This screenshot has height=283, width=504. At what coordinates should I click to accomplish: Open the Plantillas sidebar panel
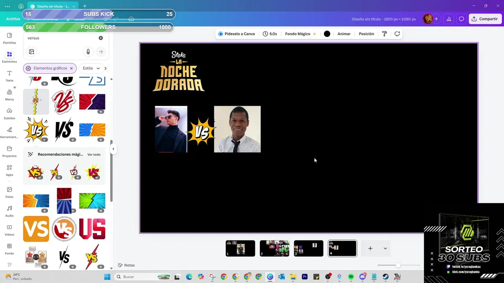tap(9, 38)
